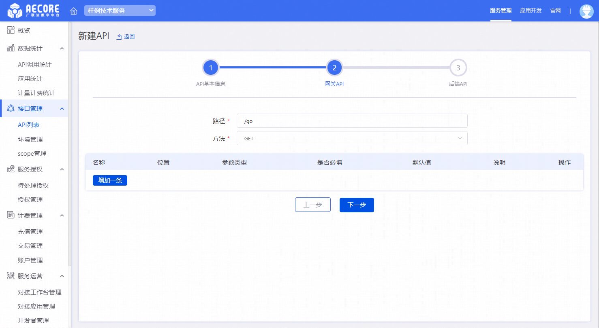599x328 pixels.
Task: Click the 下一步 next step button
Action: 357,205
